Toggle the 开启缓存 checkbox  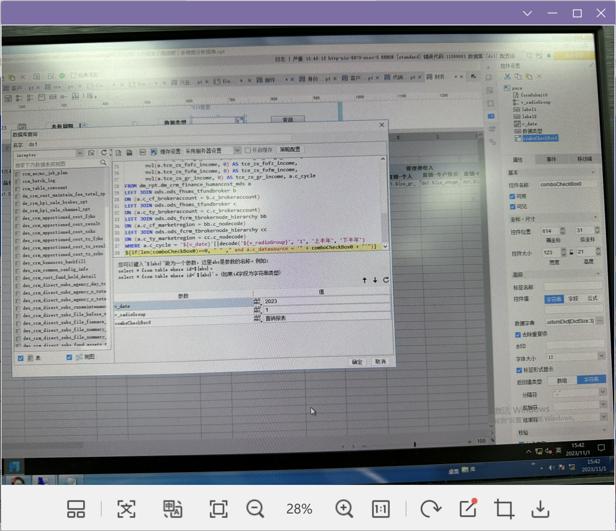coord(248,150)
